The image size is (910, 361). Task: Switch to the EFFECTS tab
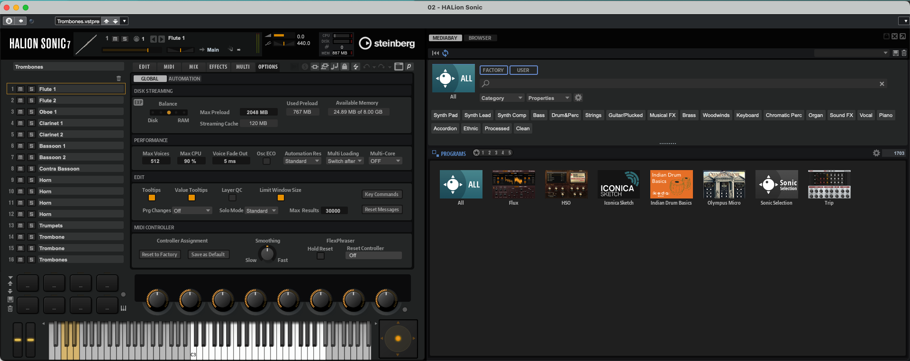218,67
